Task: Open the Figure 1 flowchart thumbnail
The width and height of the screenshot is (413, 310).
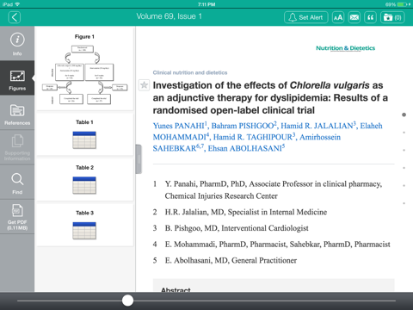Action: (x=84, y=69)
